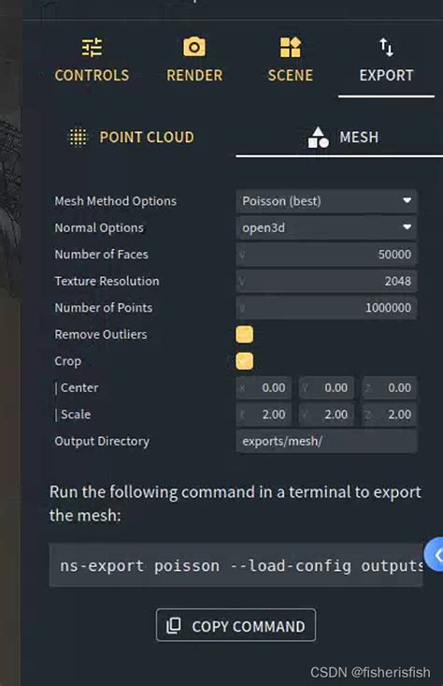Click the Controls sliders icon
The height and width of the screenshot is (686, 443).
coord(92,47)
